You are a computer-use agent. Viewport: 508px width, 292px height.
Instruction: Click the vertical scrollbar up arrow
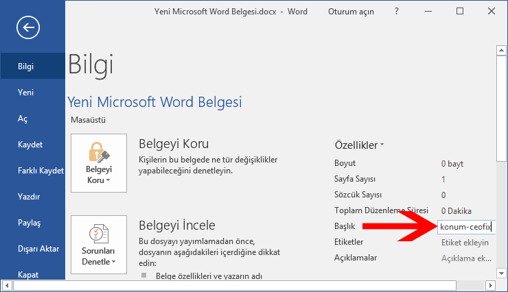(x=501, y=51)
